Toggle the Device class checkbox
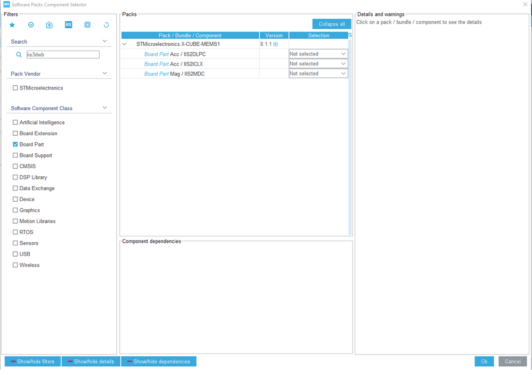532x370 pixels. (15, 199)
